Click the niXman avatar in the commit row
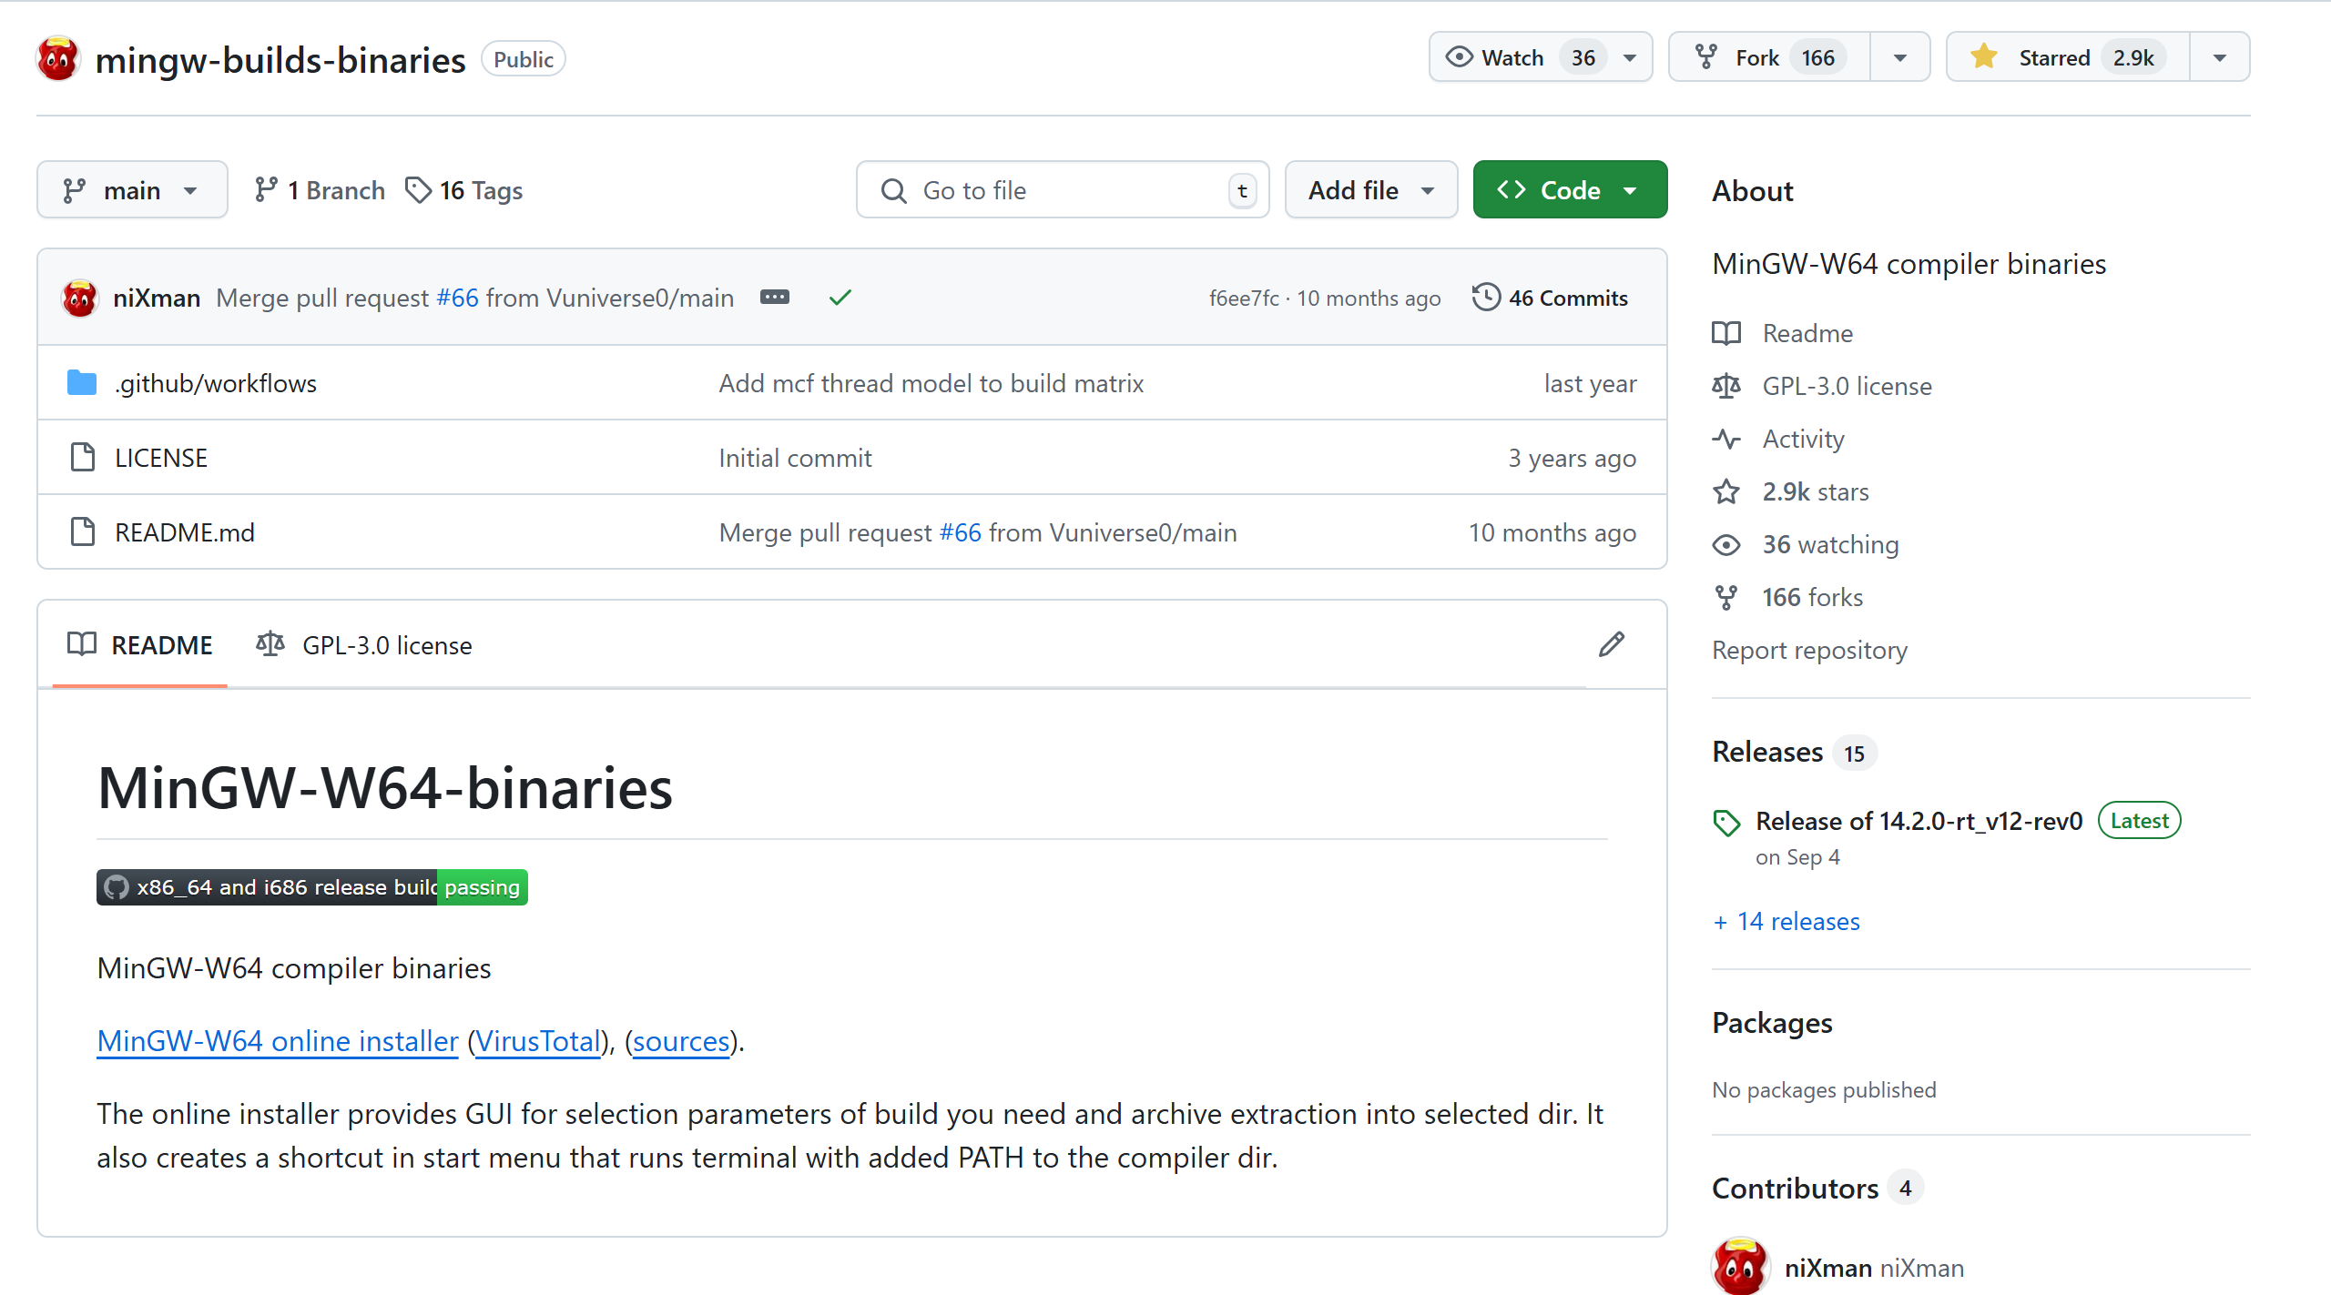 pos(79,298)
